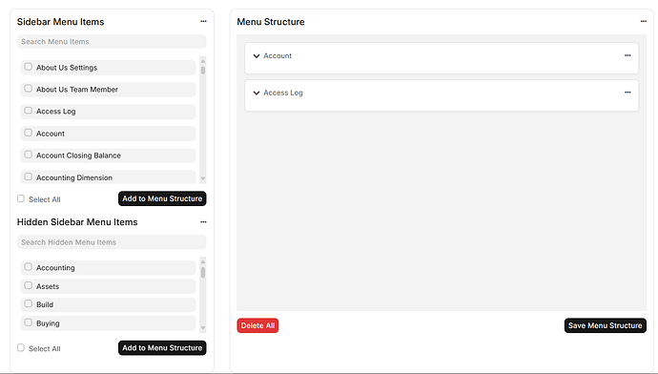658x374 pixels.
Task: Open Menu Structure panel ellipsis options
Action: pos(644,21)
